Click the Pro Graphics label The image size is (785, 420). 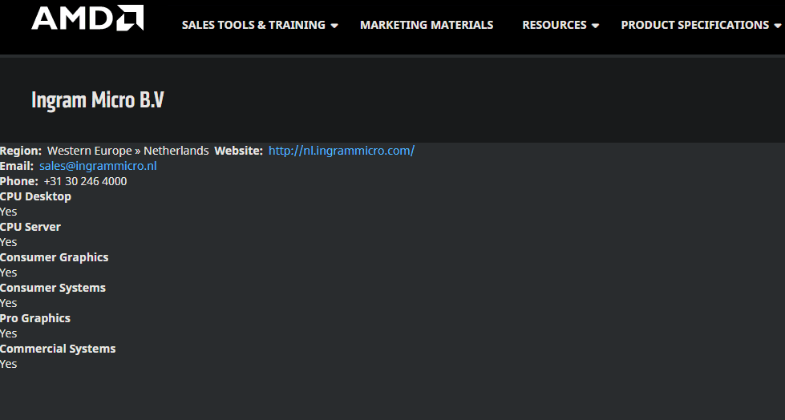(x=35, y=318)
